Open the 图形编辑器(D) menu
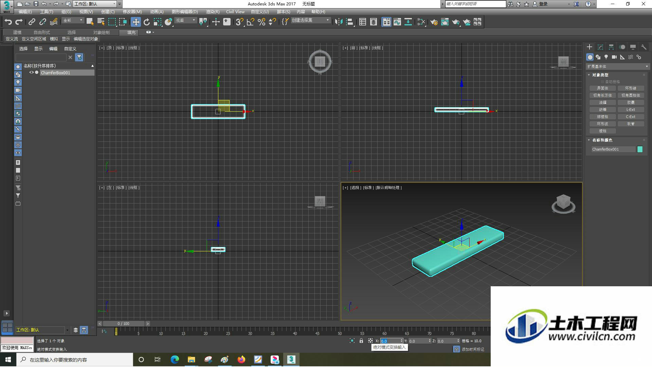Viewport: 652px width, 367px height. point(184,12)
